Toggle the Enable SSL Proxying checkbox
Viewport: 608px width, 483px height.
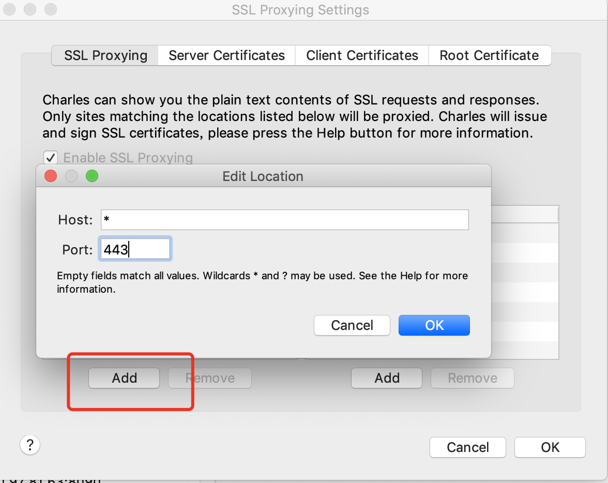point(51,158)
